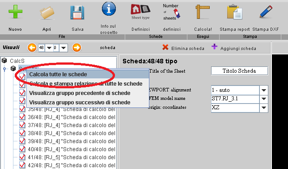Open origin coordinates XZ dropdown

264,107
